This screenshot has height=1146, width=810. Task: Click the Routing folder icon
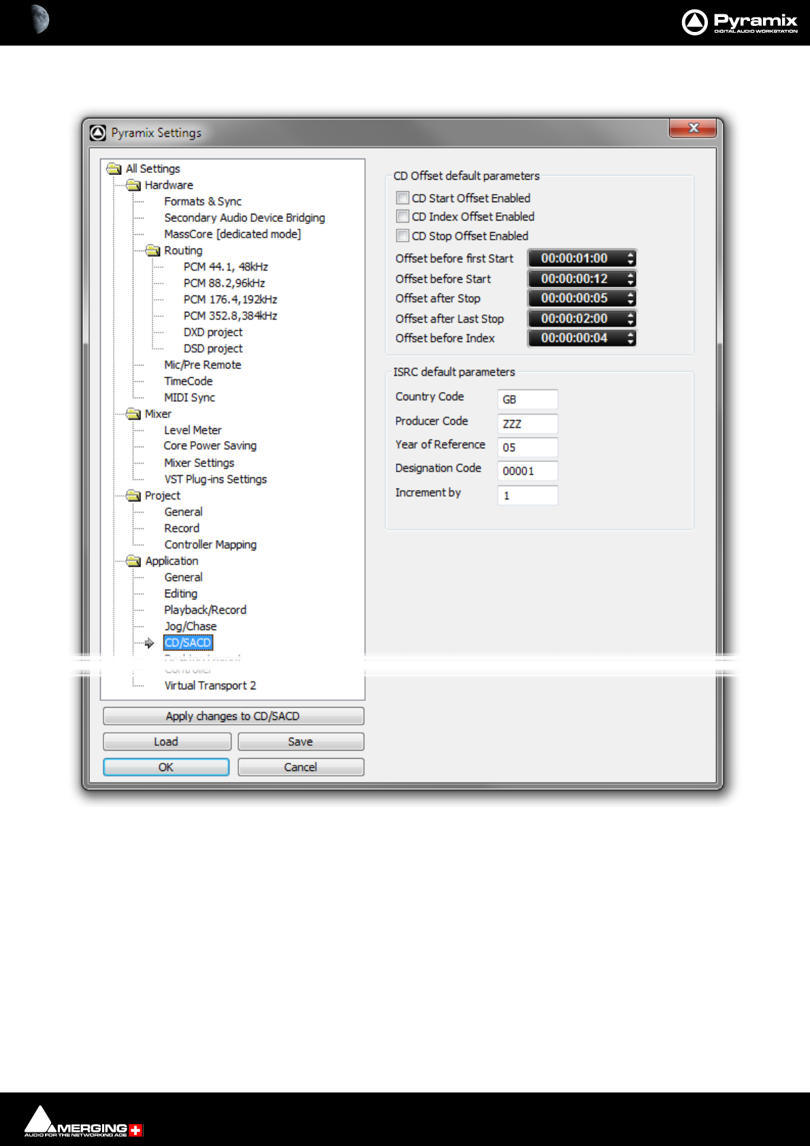[x=153, y=250]
